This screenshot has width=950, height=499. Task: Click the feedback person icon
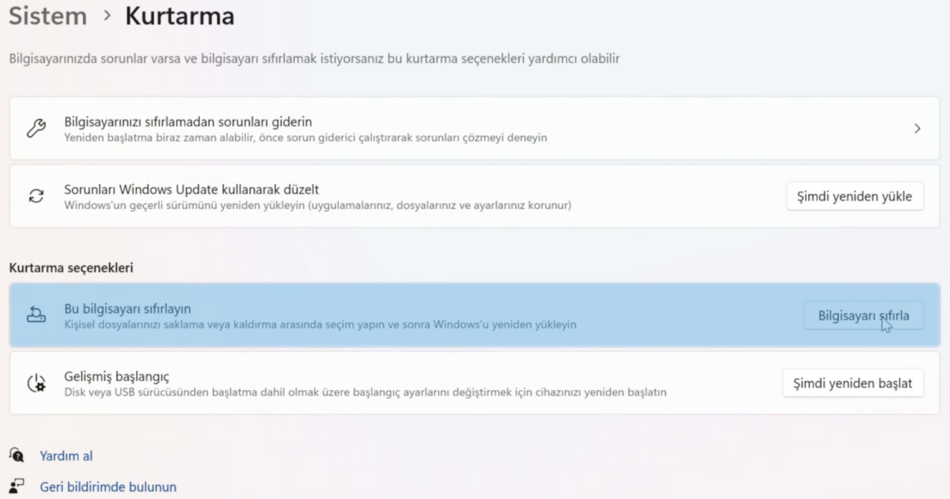pos(16,486)
